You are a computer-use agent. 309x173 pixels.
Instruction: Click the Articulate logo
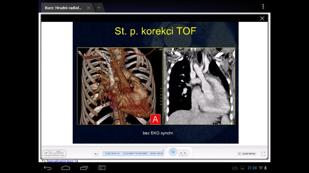click(x=54, y=154)
